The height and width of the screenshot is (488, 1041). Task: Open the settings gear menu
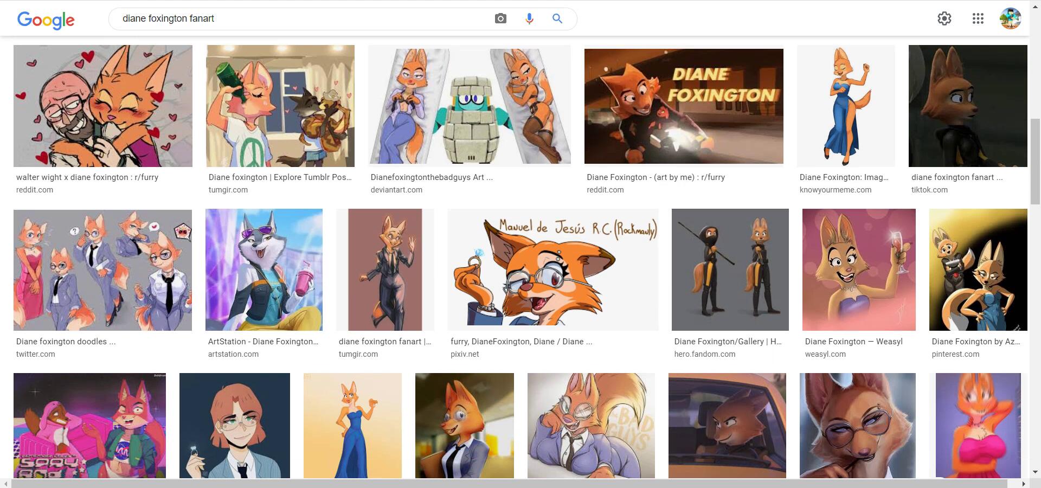(x=944, y=18)
